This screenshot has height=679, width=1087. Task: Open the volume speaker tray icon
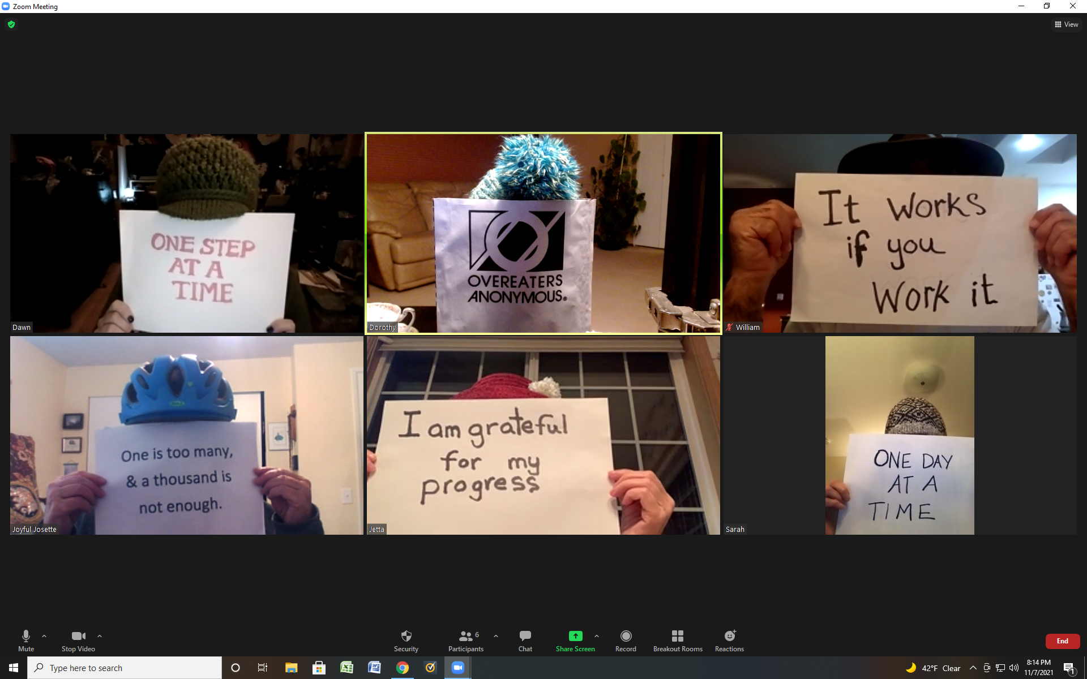pos(1014,668)
